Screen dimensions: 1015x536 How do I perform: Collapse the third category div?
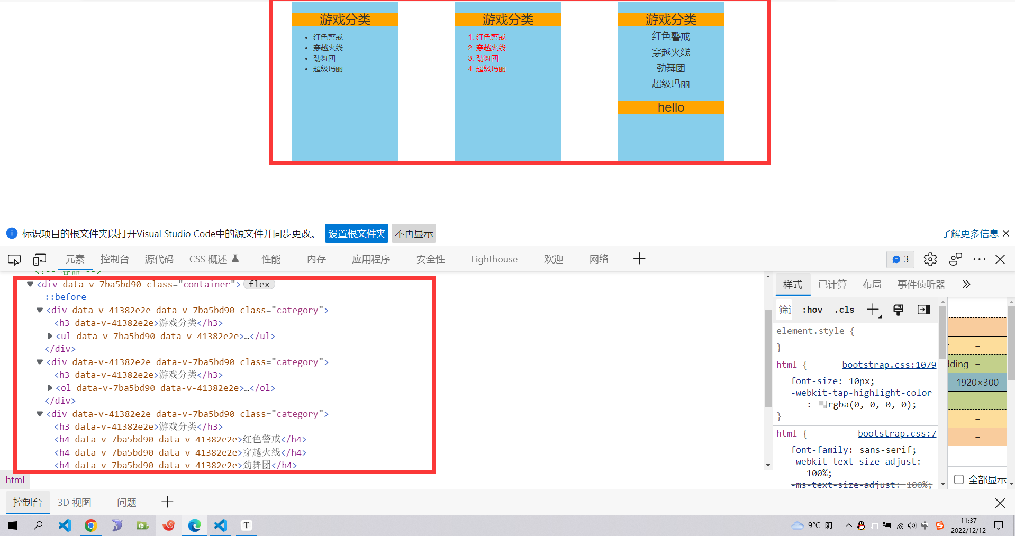[x=40, y=414]
